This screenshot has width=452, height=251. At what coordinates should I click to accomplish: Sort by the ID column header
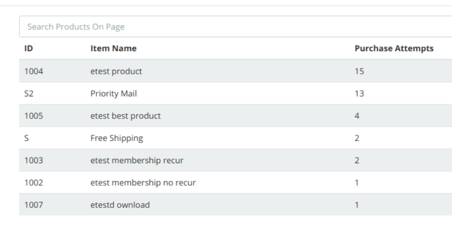(29, 49)
